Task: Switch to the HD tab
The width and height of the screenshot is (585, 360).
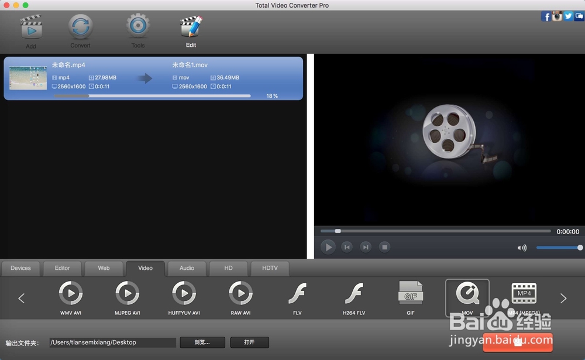Action: click(x=228, y=268)
